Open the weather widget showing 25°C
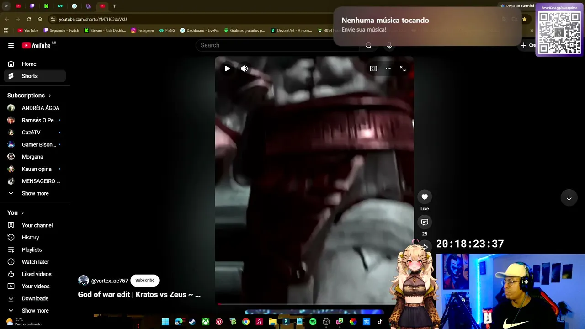This screenshot has height=329, width=585. coord(24,322)
